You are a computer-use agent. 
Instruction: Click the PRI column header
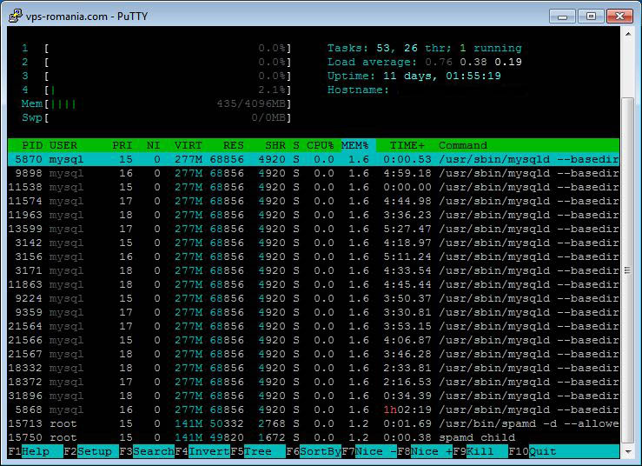tap(122, 145)
